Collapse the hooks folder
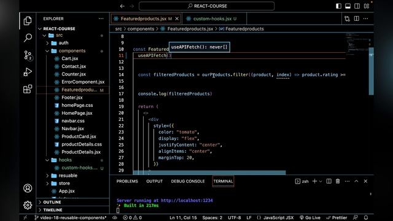The image size is (393, 221). (47, 160)
